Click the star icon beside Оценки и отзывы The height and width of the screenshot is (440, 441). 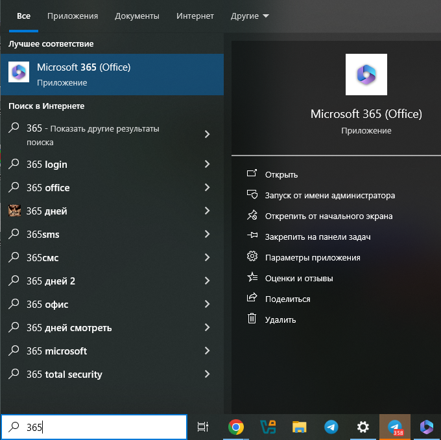pos(252,277)
